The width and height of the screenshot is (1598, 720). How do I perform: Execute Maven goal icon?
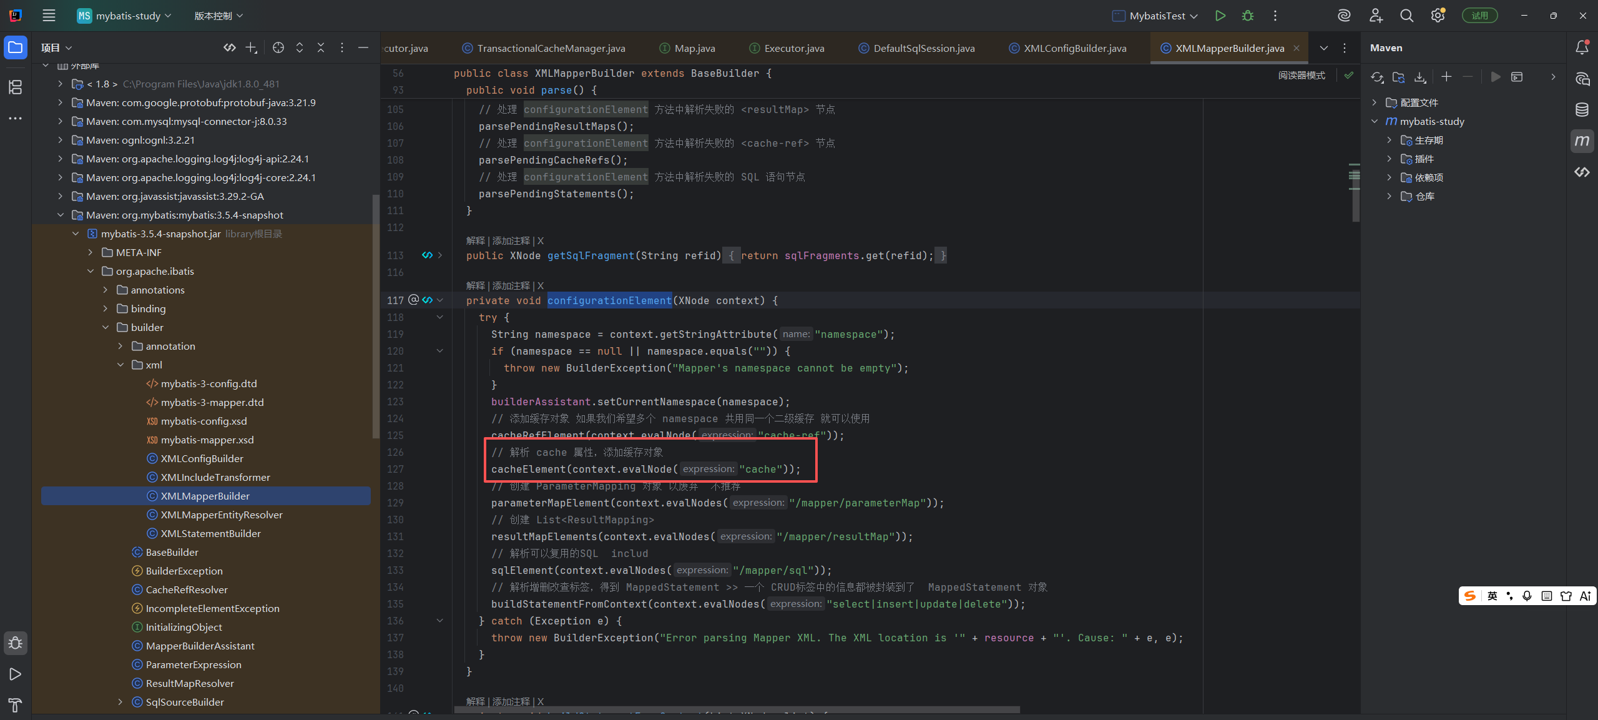pos(1517,77)
